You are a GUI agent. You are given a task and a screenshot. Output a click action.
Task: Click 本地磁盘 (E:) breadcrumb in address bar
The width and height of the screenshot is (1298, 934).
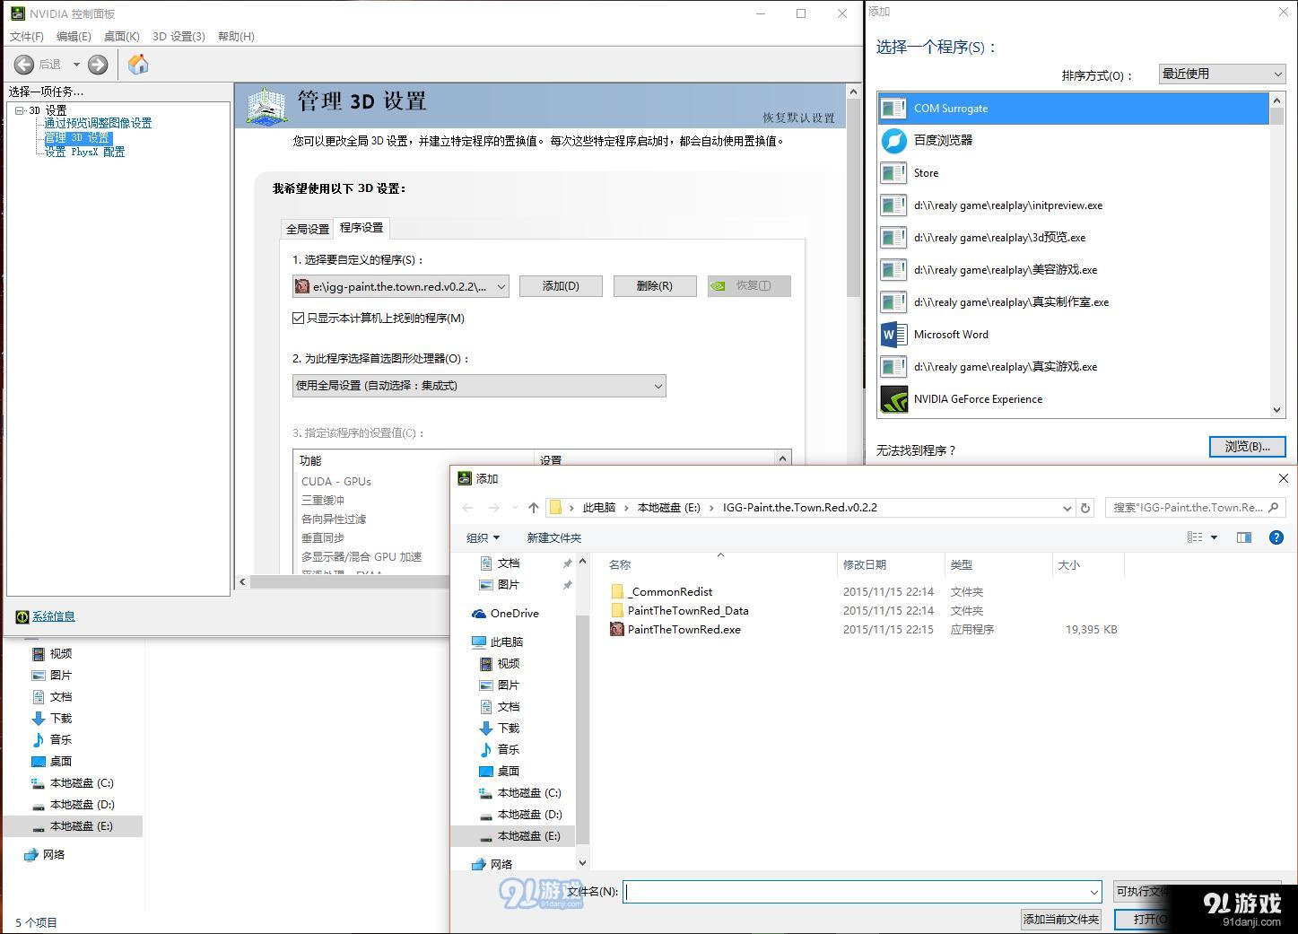[x=668, y=508]
